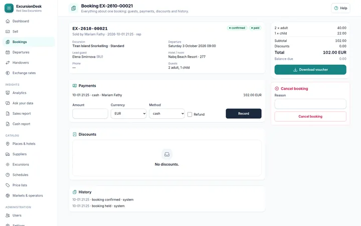Click the Discounts section icon
The height and width of the screenshot is (226, 361).
click(x=75, y=134)
